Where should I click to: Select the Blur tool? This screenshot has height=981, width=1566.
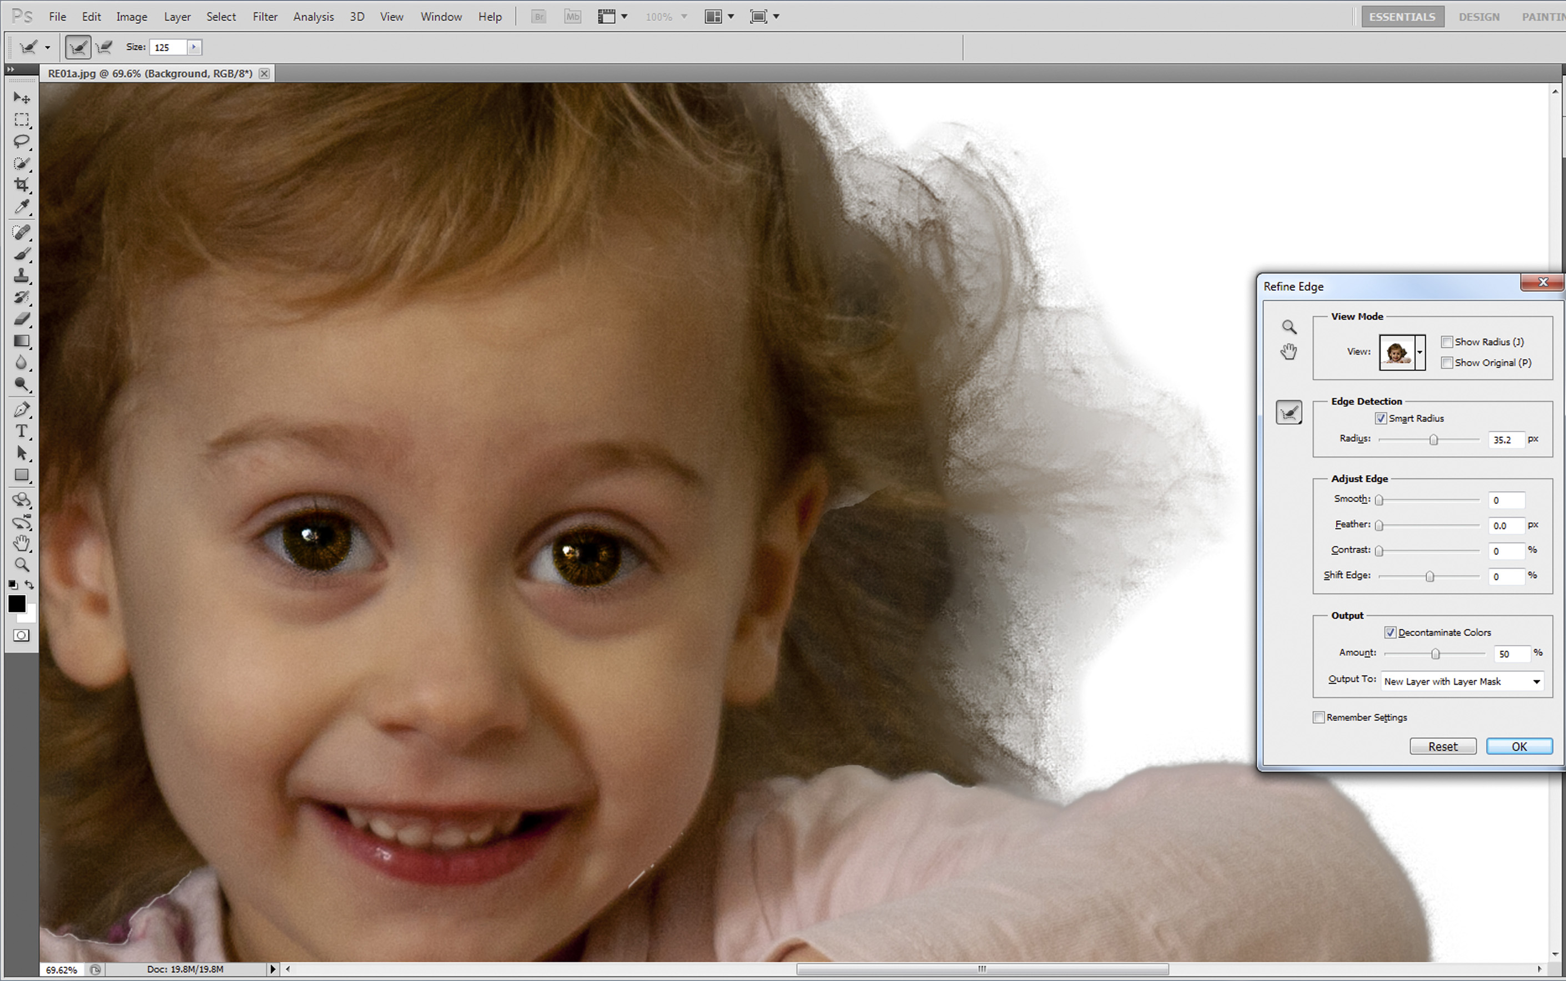point(22,363)
